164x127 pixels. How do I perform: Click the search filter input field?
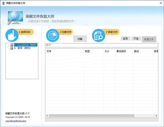(x=101, y=45)
